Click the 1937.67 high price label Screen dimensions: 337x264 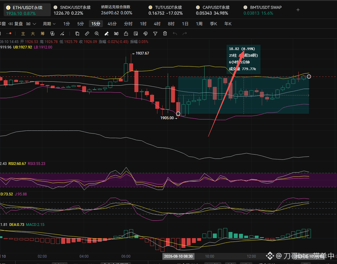click(x=142, y=53)
